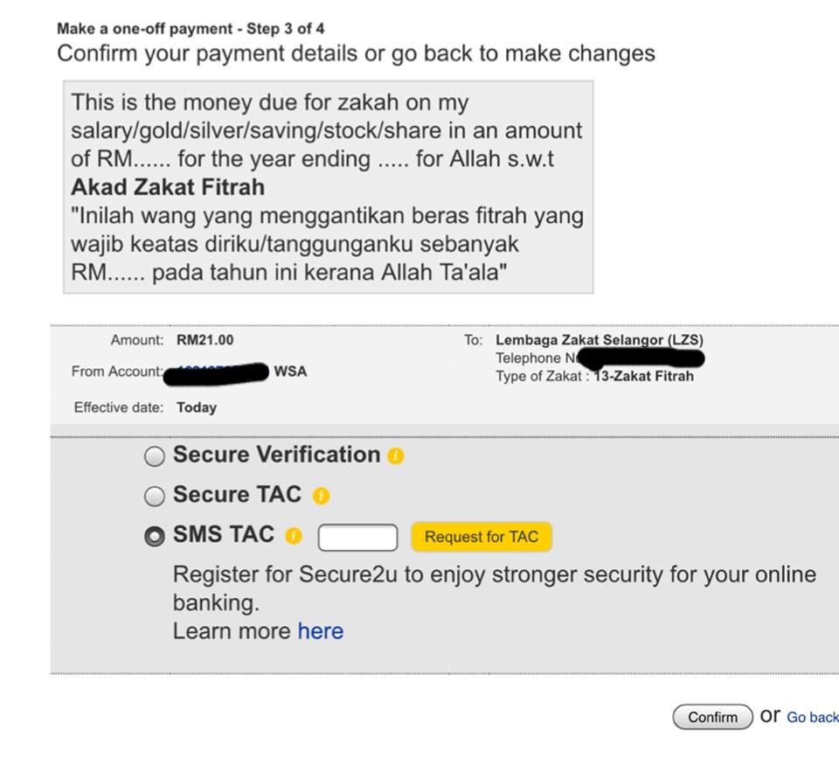Select the Secure TAC radio button
The image size is (839, 779).
click(155, 497)
